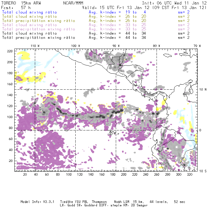The width and height of the screenshot is (208, 208).
Task: Click the black 'sm= 2' on the last legend row
Action: 184,38
